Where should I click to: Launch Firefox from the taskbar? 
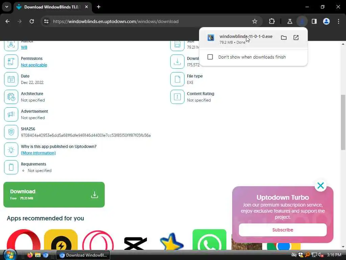tap(30, 255)
